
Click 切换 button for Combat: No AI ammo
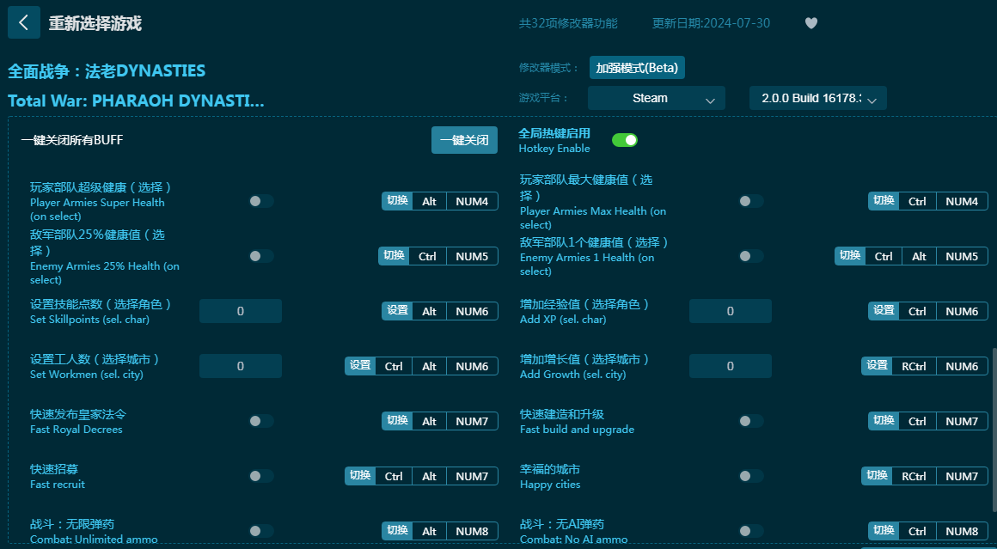[x=884, y=531]
